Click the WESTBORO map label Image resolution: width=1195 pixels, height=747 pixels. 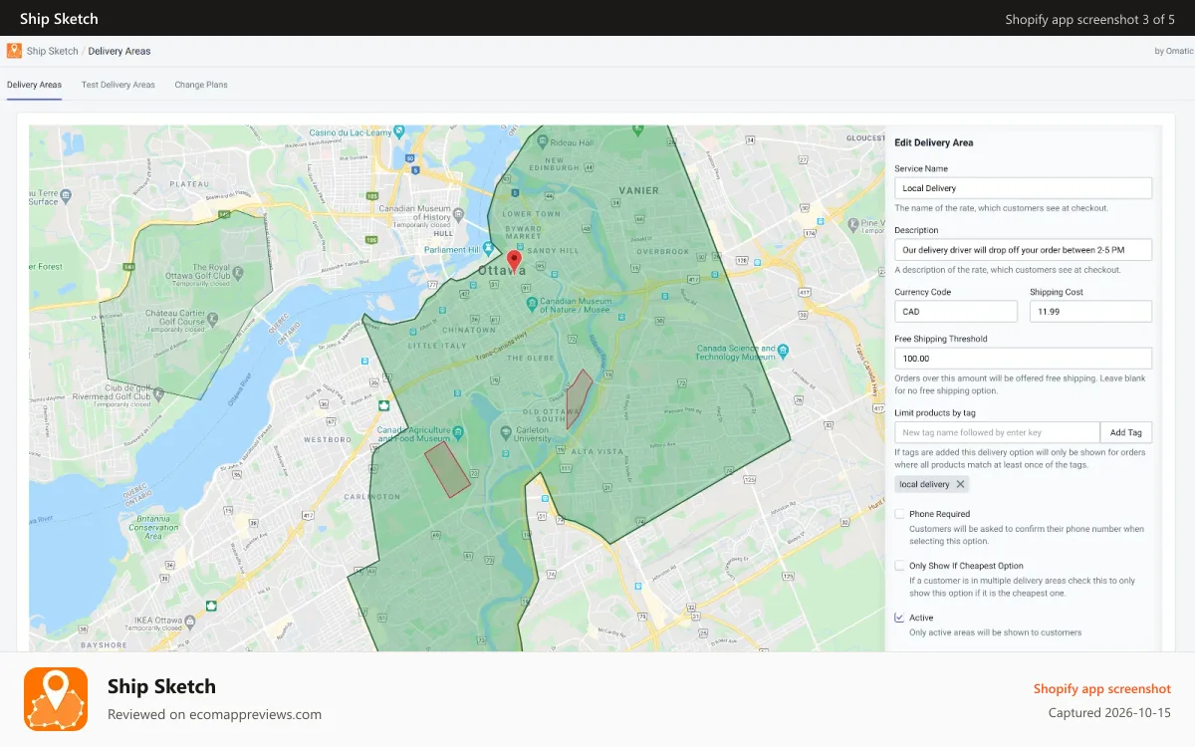coord(327,439)
